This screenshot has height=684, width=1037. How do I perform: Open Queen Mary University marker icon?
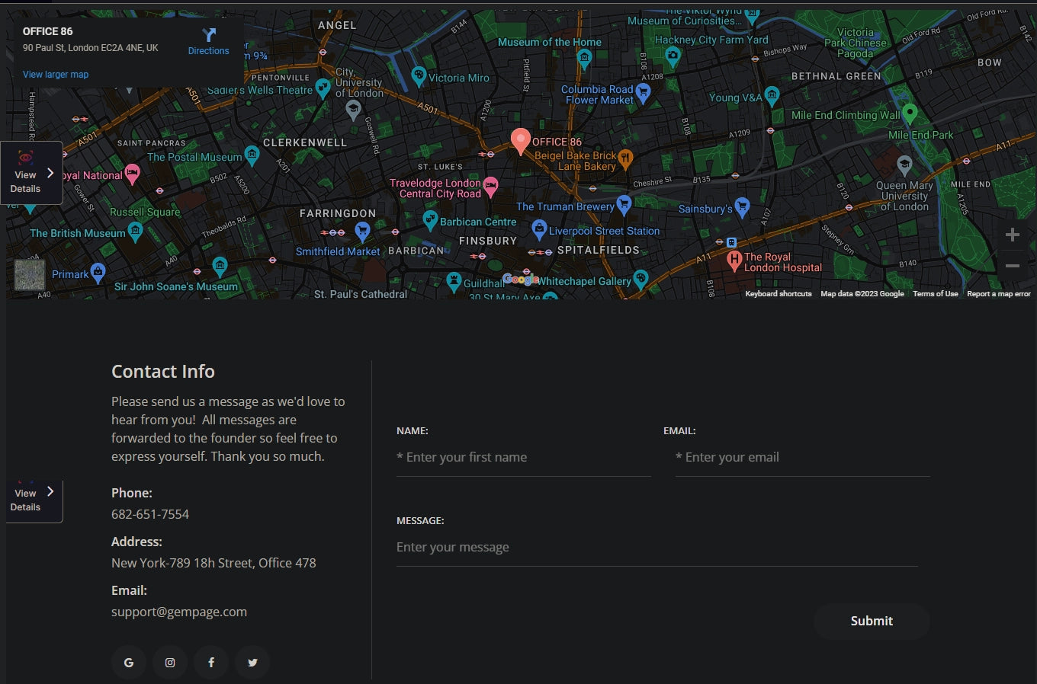pyautogui.click(x=904, y=165)
